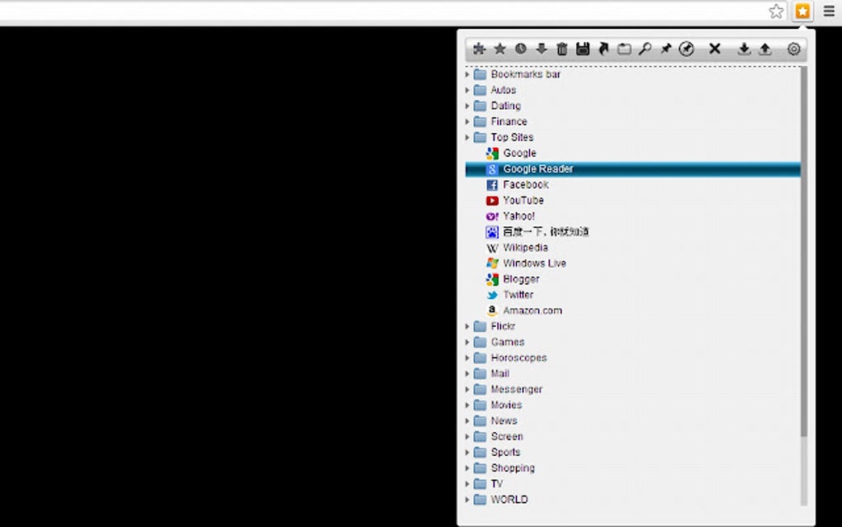This screenshot has height=527, width=842.
Task: Bookmark current page using the star icon
Action: (499, 49)
